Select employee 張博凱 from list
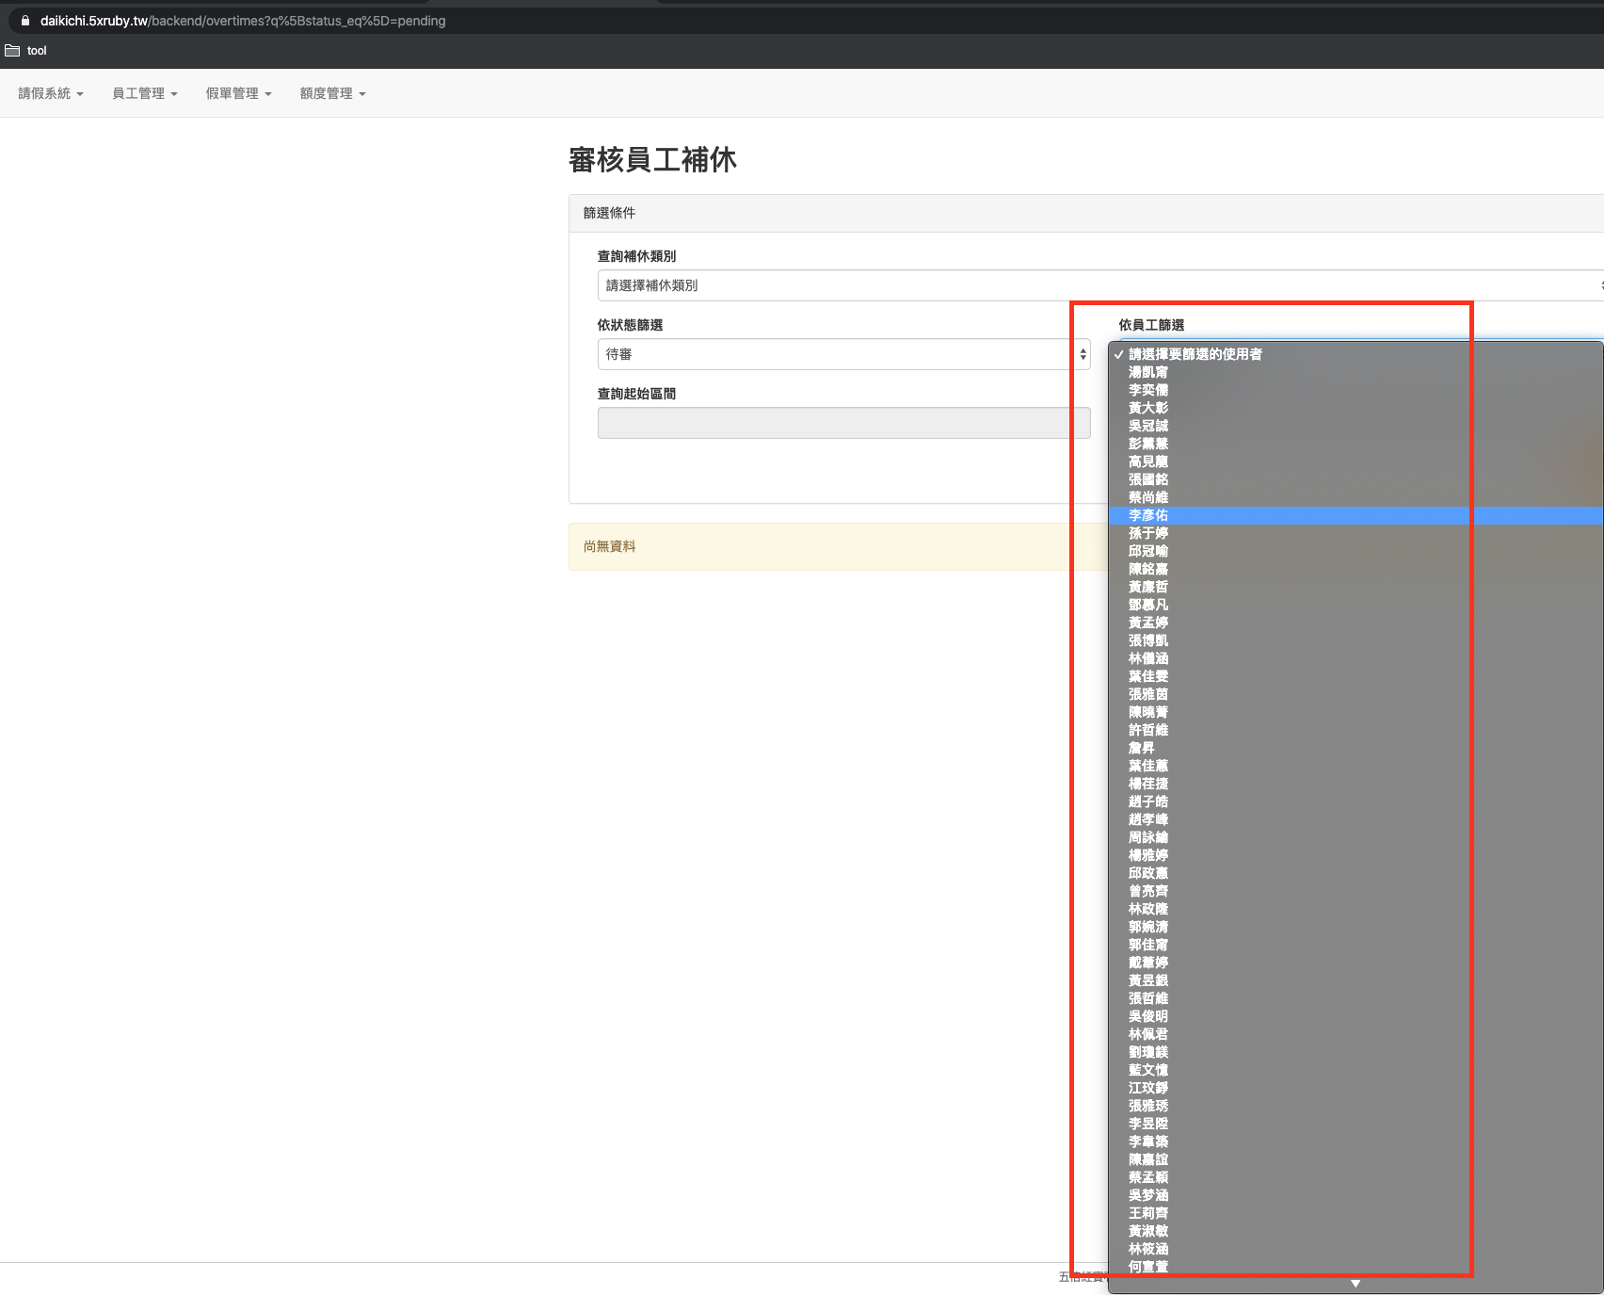This screenshot has width=1604, height=1295. pyautogui.click(x=1355, y=640)
